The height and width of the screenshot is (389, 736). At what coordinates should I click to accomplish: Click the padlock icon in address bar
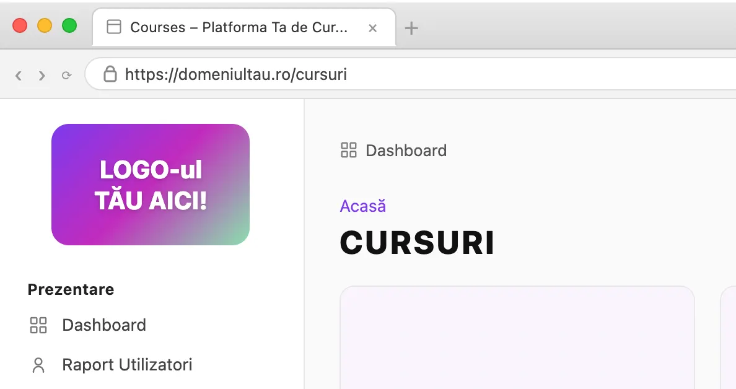[110, 74]
